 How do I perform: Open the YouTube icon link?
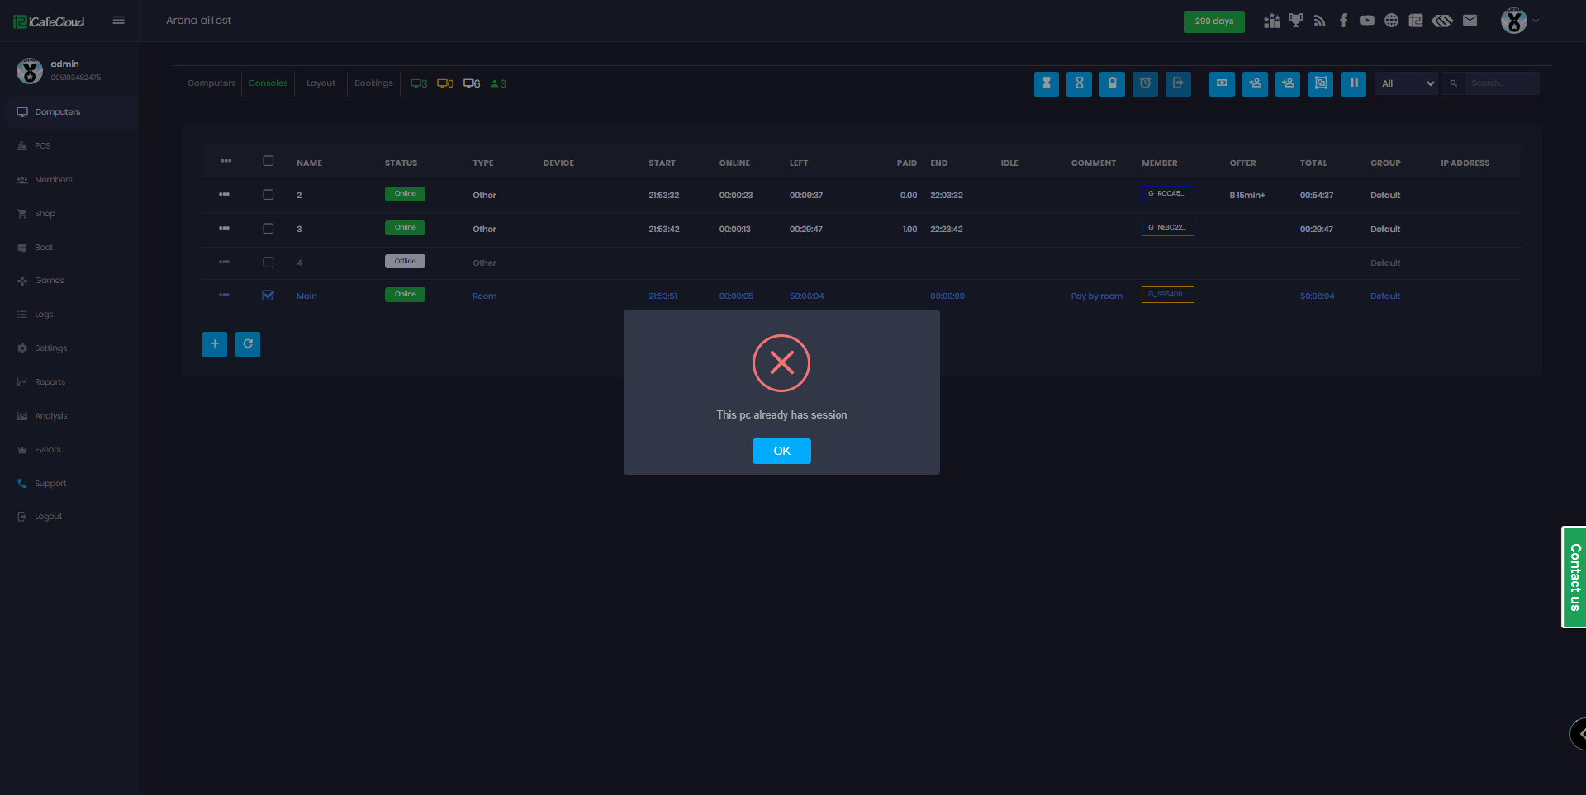pos(1367,21)
